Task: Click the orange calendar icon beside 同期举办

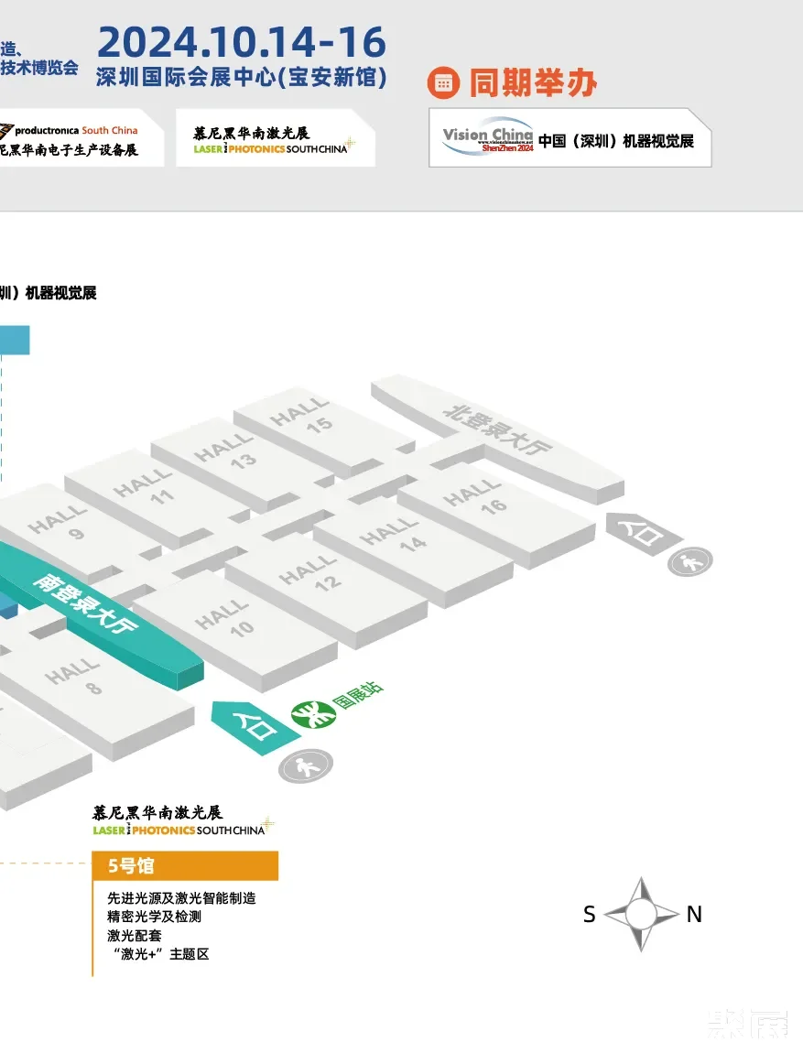Action: [443, 83]
